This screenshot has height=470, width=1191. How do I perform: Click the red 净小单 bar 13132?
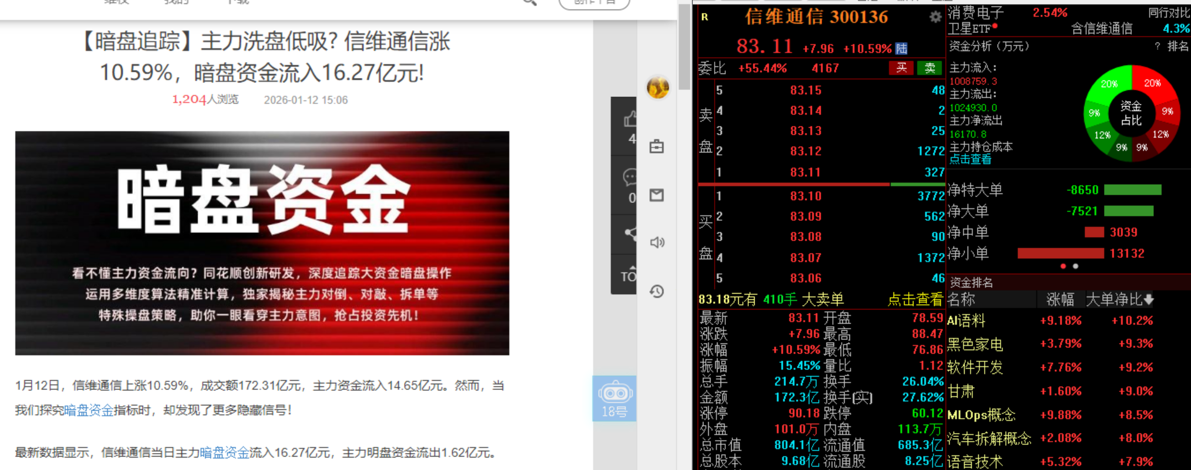click(1060, 254)
